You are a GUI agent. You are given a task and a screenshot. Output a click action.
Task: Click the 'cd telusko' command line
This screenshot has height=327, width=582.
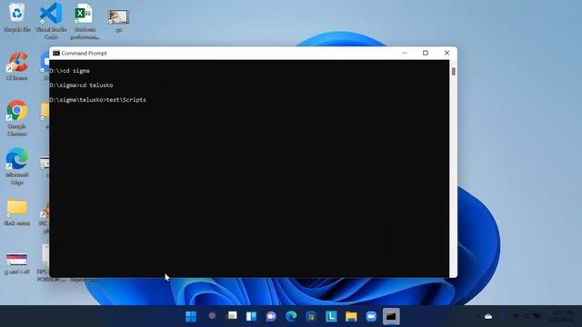81,85
